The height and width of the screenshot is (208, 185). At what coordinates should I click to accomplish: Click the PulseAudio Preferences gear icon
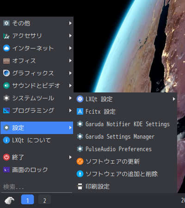tap(80, 149)
